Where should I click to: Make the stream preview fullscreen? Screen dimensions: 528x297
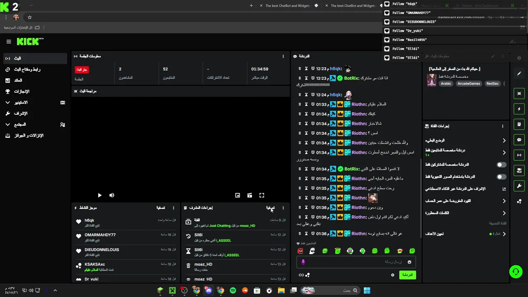262,195
